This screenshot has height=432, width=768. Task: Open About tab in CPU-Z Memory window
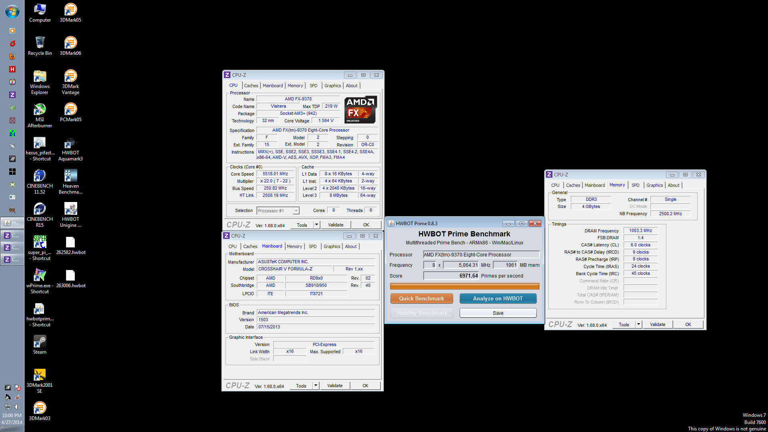pyautogui.click(x=673, y=185)
